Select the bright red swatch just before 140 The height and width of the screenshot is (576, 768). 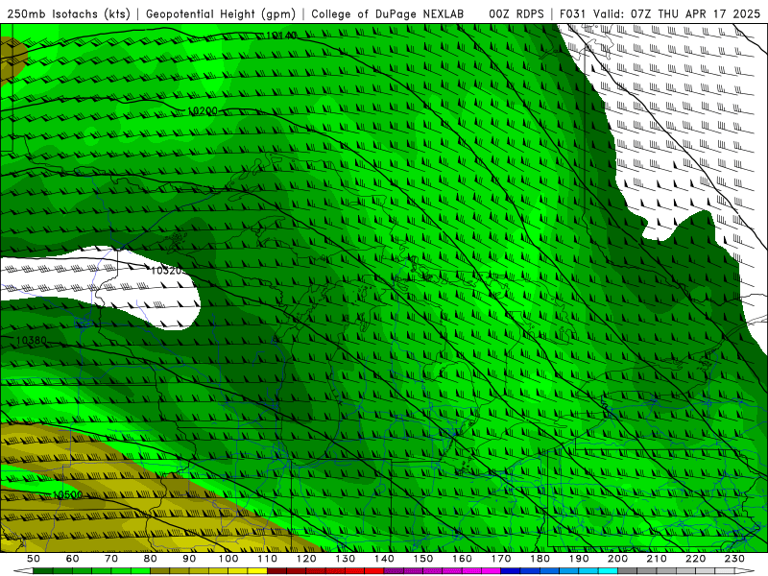point(374,571)
